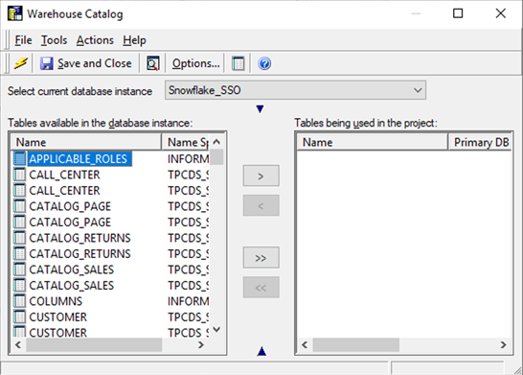Click INFORM cell in APPLICABLE_ROLES row
The width and height of the screenshot is (523, 375).
(x=188, y=159)
